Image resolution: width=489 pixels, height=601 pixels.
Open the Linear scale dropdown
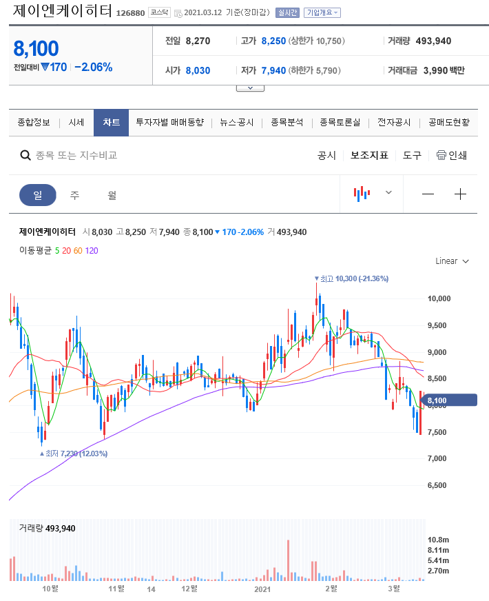click(452, 261)
